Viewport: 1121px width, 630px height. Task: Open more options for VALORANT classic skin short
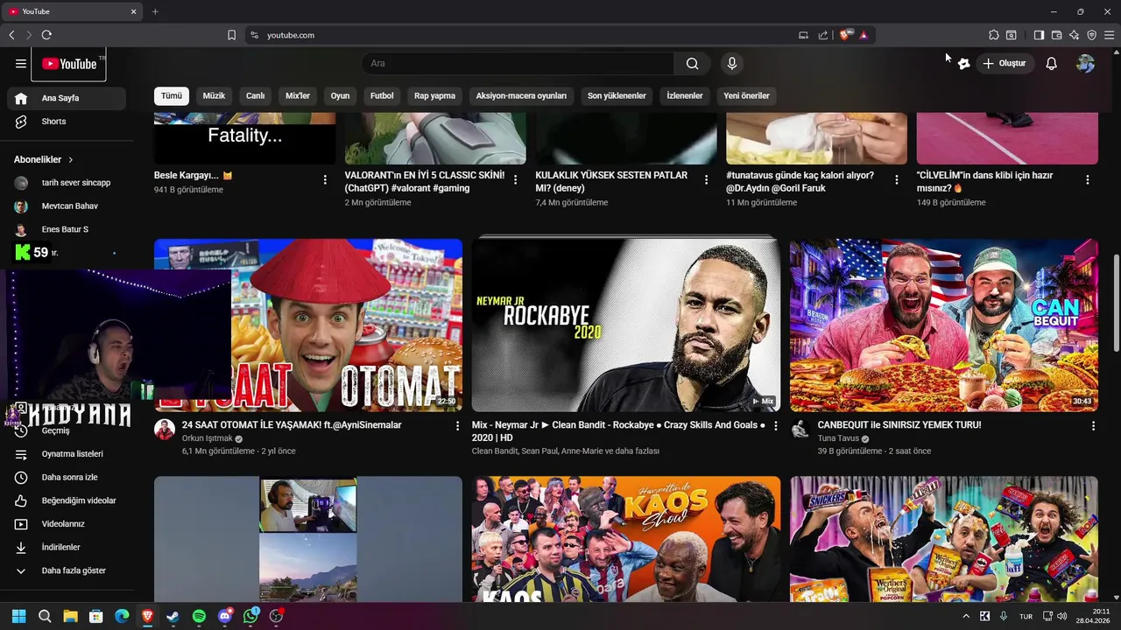tap(515, 179)
